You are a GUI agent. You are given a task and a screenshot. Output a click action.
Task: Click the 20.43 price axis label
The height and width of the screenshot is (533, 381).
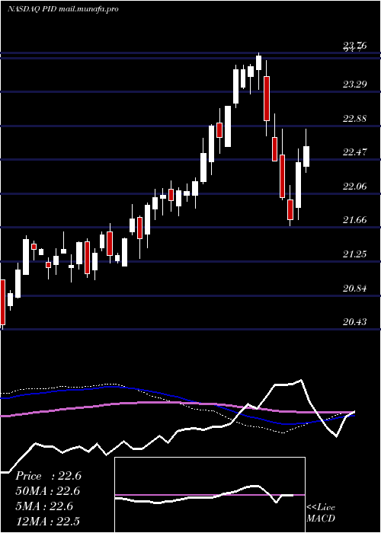tap(355, 321)
